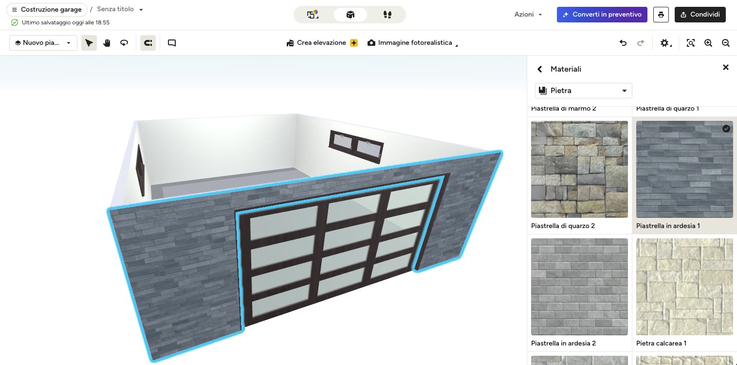Redo the last undone action

641,43
